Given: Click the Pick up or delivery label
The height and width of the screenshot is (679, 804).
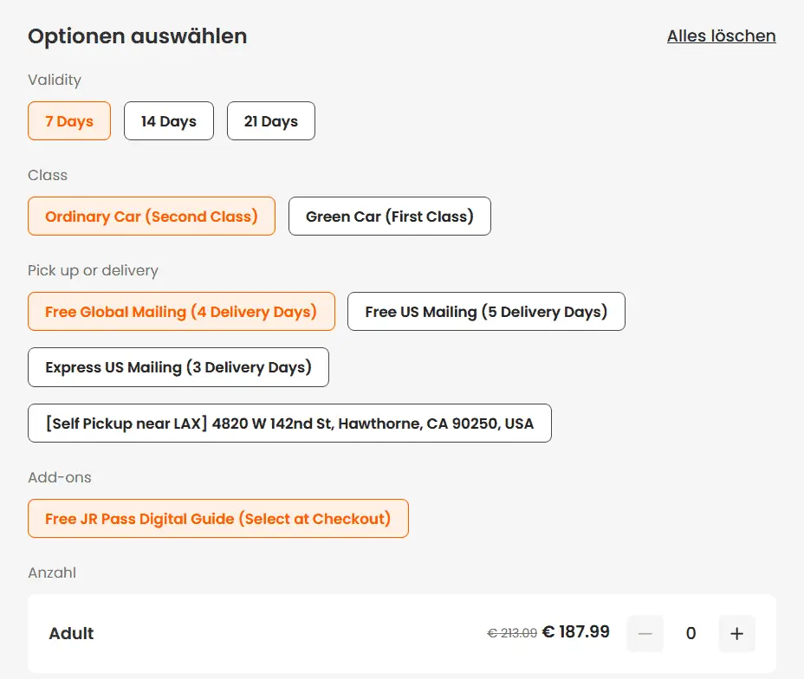Looking at the screenshot, I should 93,270.
